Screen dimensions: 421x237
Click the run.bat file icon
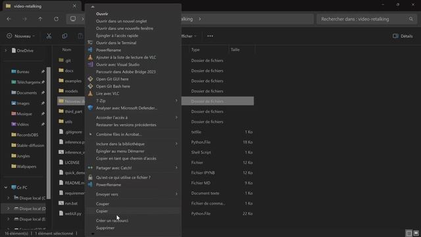coord(61,203)
